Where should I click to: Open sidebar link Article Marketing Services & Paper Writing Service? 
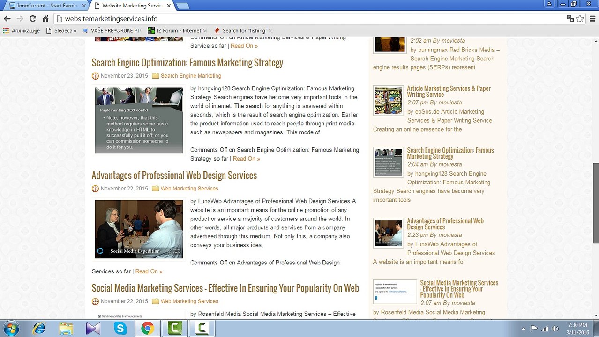(x=449, y=91)
